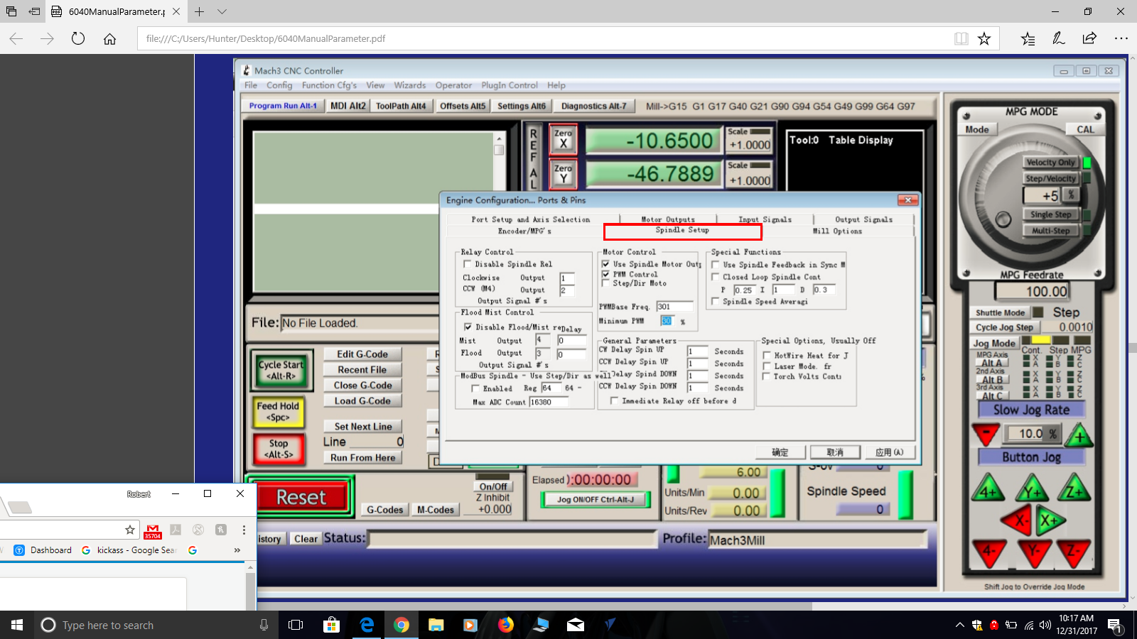Toggle Disable Spindle Relays checkbox
The image size is (1137, 639).
[x=467, y=264]
